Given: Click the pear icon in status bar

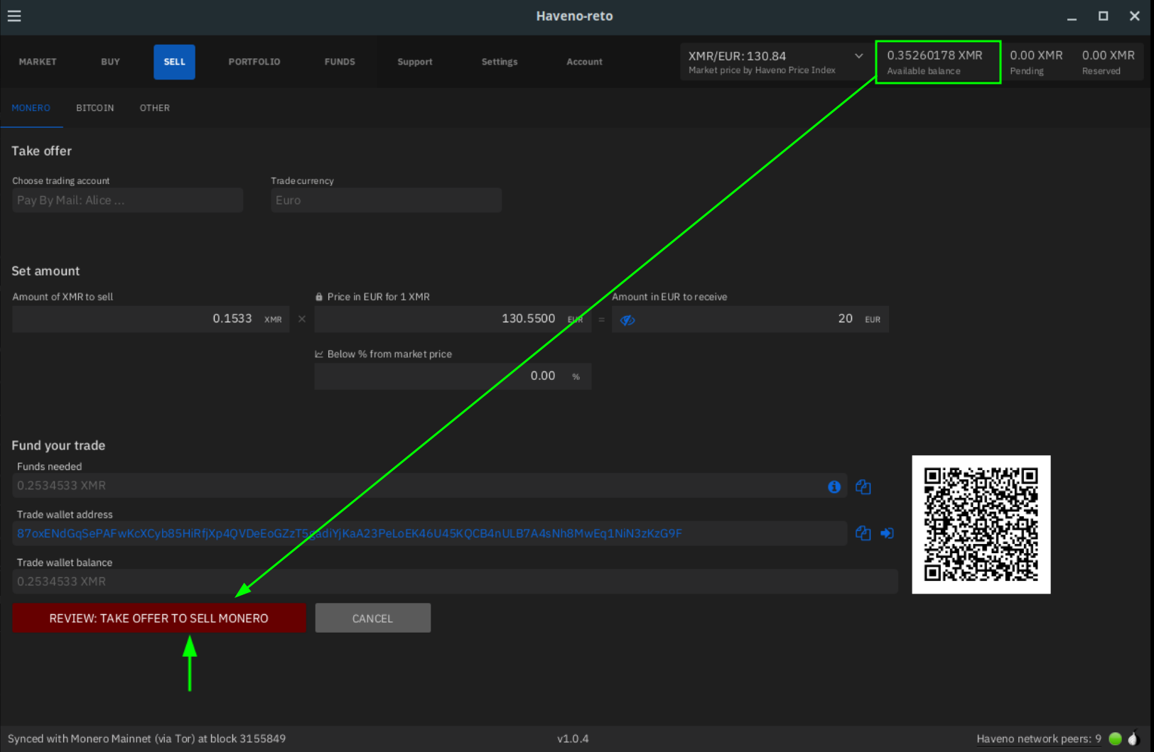Looking at the screenshot, I should pos(1133,738).
